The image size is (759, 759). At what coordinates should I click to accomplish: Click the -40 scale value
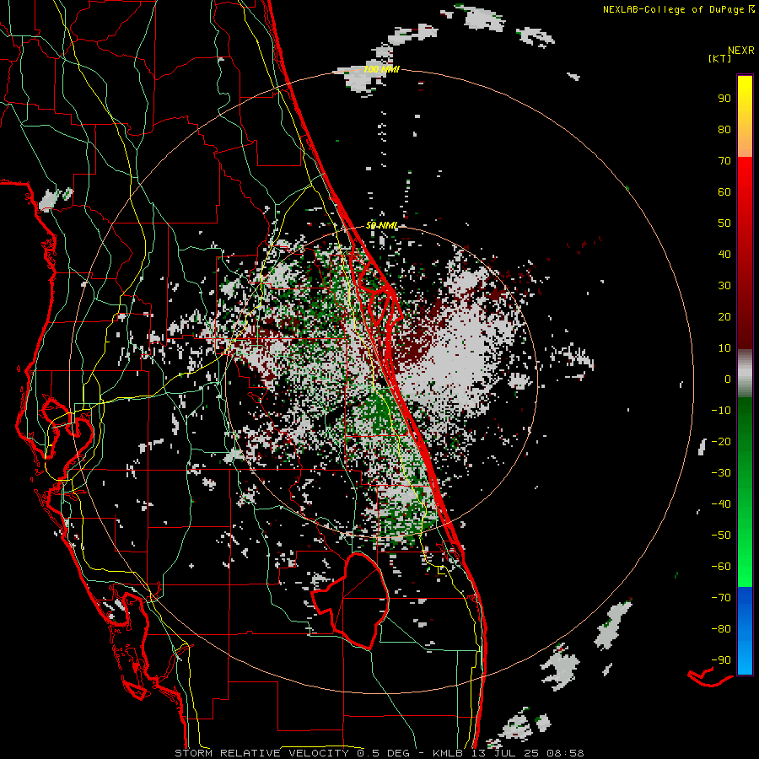(721, 504)
